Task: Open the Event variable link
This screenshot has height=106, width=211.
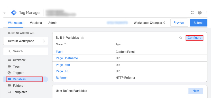Action: pos(60,52)
